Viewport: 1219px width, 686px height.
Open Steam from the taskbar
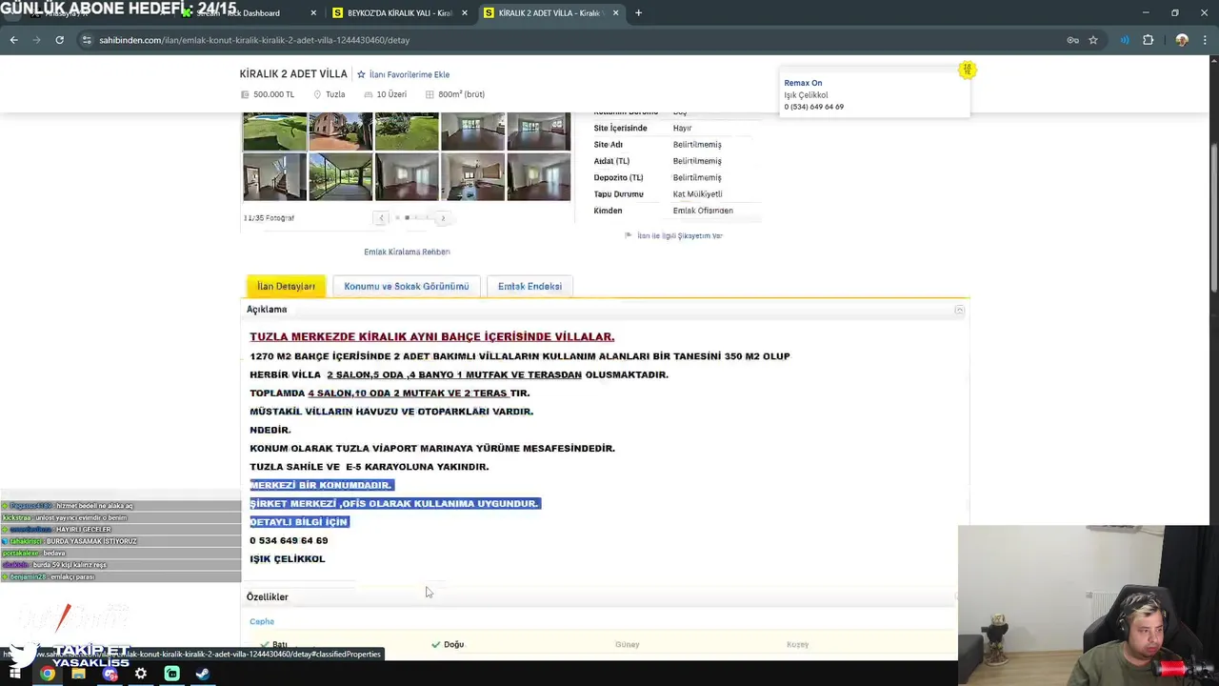click(x=202, y=674)
